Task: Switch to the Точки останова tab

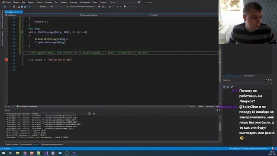Action: click(26, 144)
